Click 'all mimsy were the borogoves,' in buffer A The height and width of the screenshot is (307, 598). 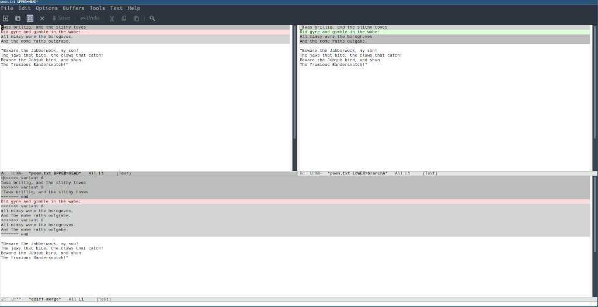[x=37, y=37]
